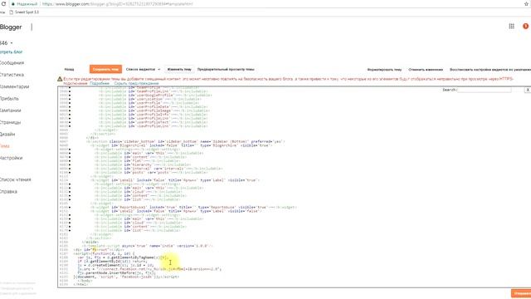Open 'Справка' in the sidebar
This screenshot has height=299, width=531.
point(8,192)
